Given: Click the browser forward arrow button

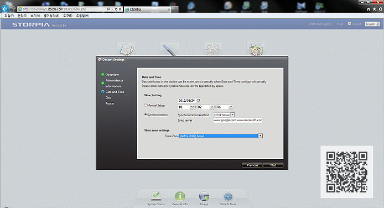Looking at the screenshot, I should 13,9.
